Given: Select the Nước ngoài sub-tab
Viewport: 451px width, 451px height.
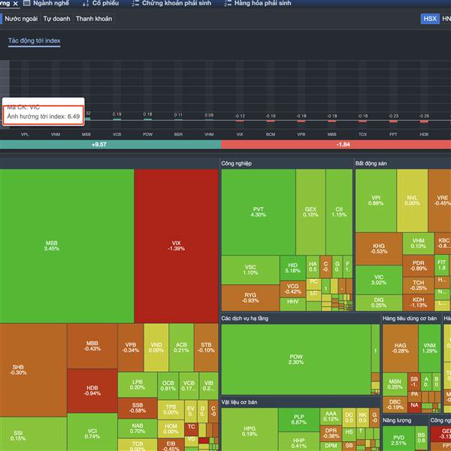Looking at the screenshot, I should (21, 19).
